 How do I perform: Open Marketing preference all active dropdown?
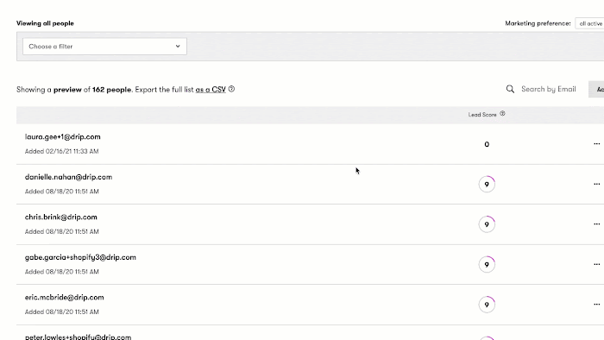tap(589, 23)
